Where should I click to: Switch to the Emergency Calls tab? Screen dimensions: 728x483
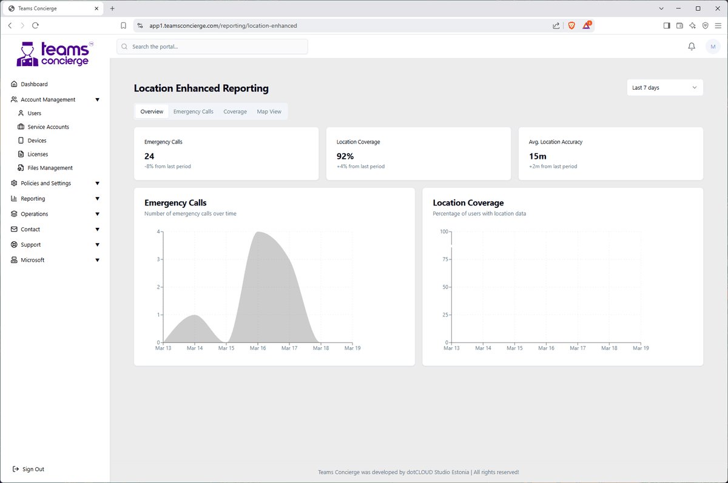[x=193, y=111]
